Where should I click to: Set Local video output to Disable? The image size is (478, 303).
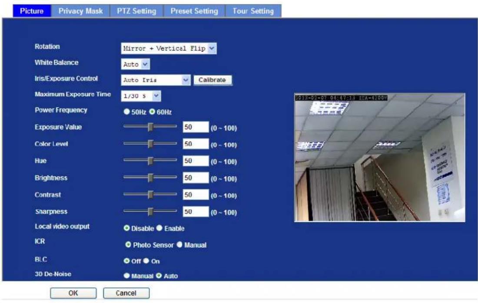click(x=126, y=228)
